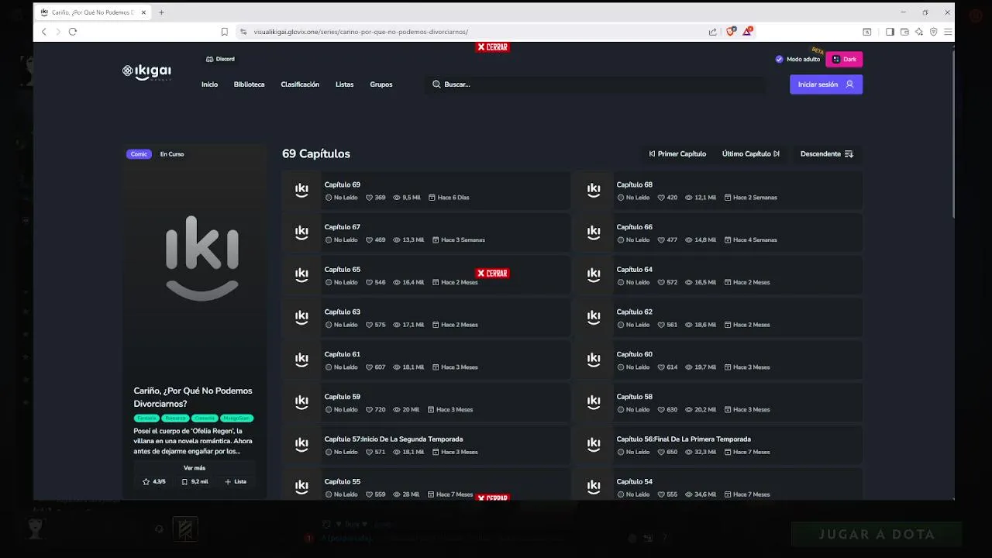Toggle No Leído status on Capítulo 65
The width and height of the screenshot is (992, 558).
point(341,283)
